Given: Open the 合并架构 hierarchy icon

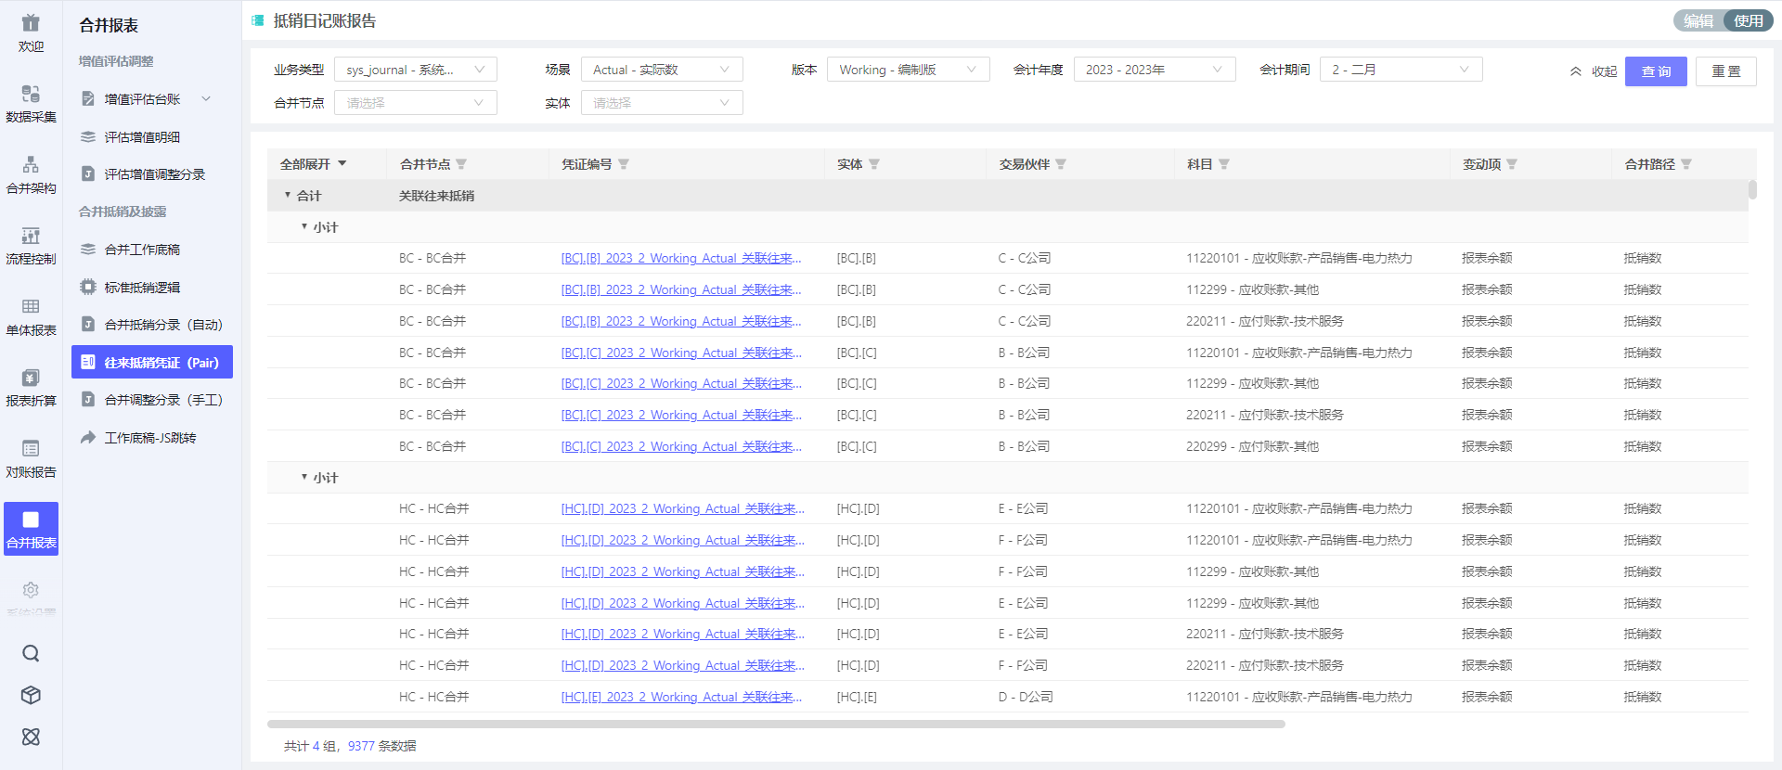Looking at the screenshot, I should click(x=31, y=165).
